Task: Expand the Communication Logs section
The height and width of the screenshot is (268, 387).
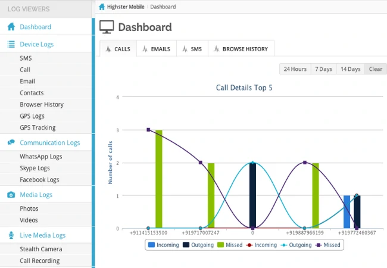Action: click(49, 143)
